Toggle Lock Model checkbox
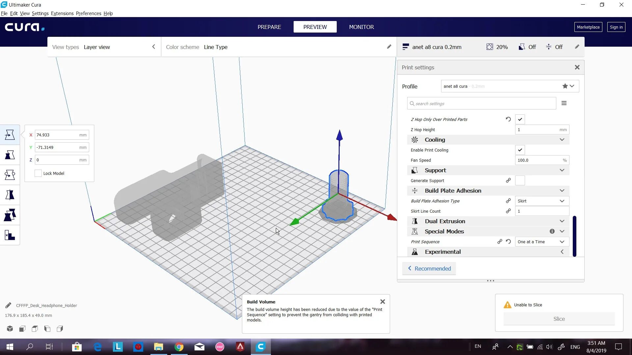The image size is (632, 355). pos(38,173)
